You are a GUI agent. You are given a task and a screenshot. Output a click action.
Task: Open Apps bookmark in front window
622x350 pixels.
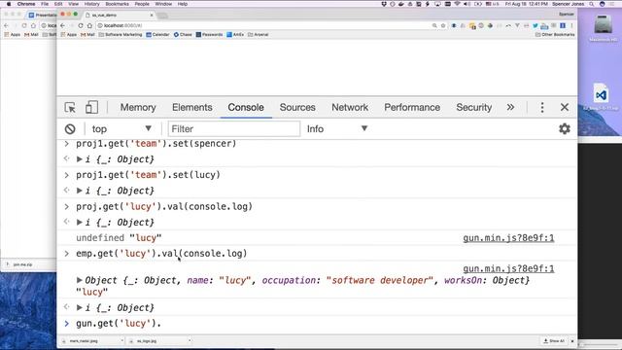[x=69, y=35]
